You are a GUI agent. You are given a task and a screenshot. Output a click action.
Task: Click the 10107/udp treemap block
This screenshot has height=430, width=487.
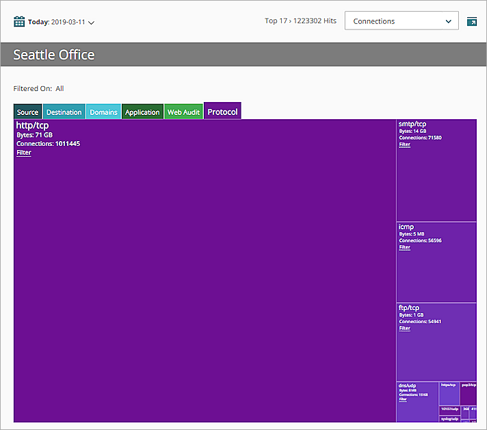[x=449, y=409]
